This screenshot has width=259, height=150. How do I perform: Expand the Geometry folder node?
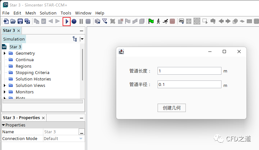pyautogui.click(x=4, y=53)
